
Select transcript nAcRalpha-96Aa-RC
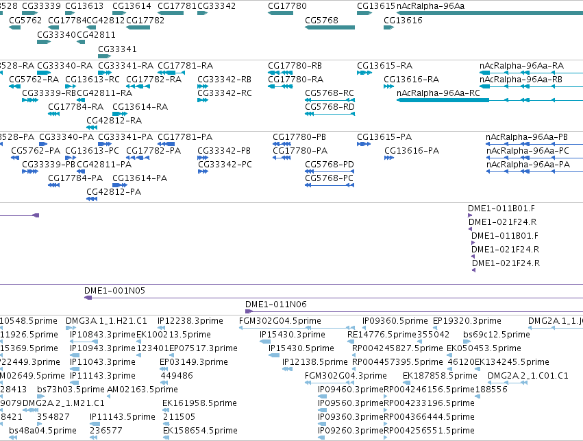(x=438, y=93)
